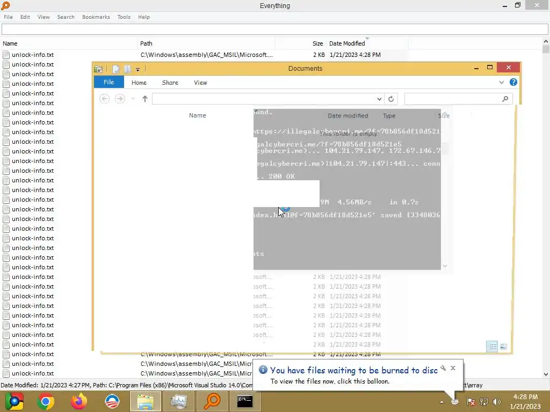The image size is (550, 412).
Task: Click Everything app icon in title bar
Action: tap(5, 5)
